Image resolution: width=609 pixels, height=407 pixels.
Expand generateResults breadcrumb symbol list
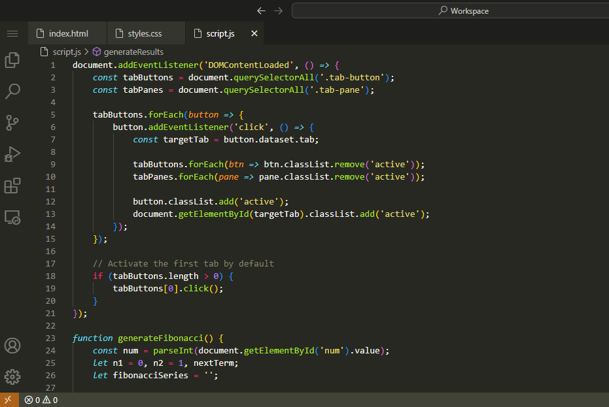coord(133,52)
